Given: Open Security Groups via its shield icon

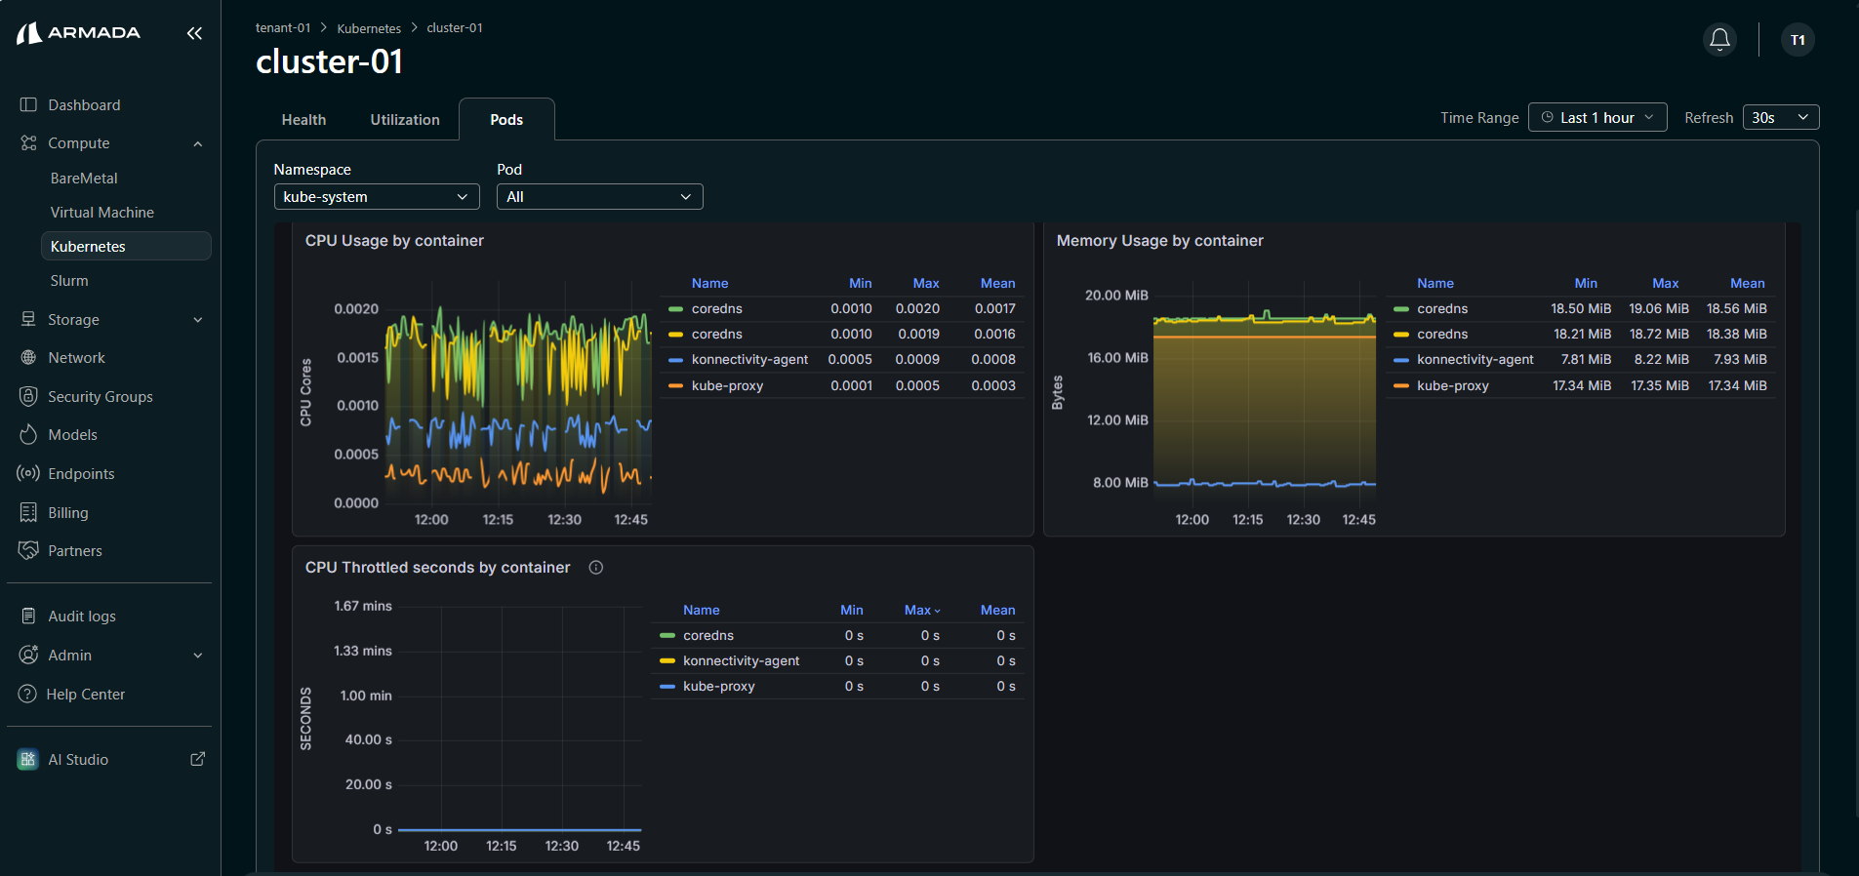Looking at the screenshot, I should 28,396.
